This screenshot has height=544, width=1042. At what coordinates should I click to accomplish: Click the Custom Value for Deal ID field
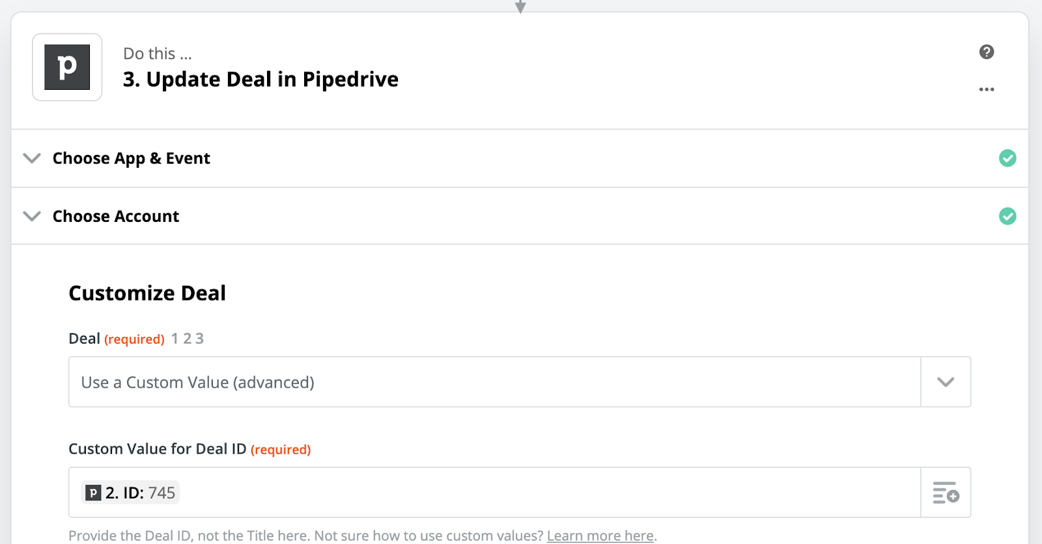click(x=494, y=493)
